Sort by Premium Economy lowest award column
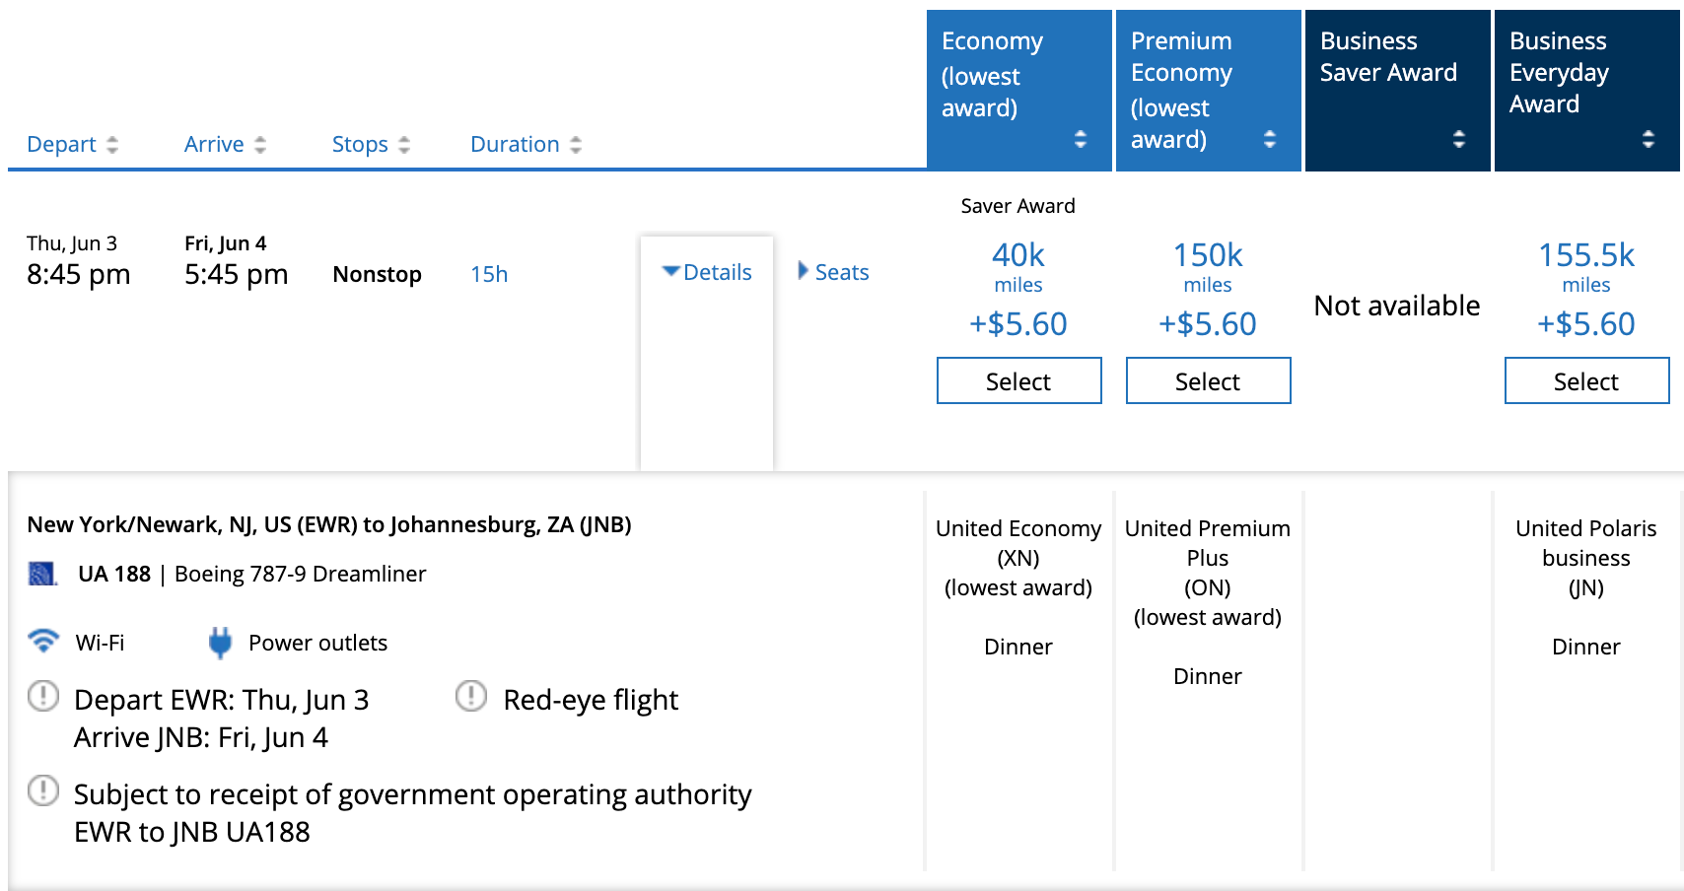This screenshot has height=891, width=1684. click(1270, 139)
